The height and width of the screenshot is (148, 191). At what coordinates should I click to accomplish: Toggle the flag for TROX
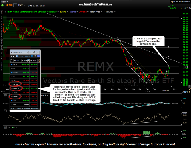click(12, 93)
